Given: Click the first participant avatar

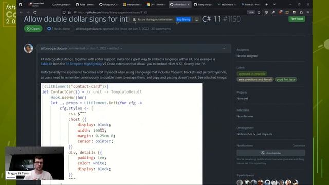Looking at the screenshot, I should point(240,182).
